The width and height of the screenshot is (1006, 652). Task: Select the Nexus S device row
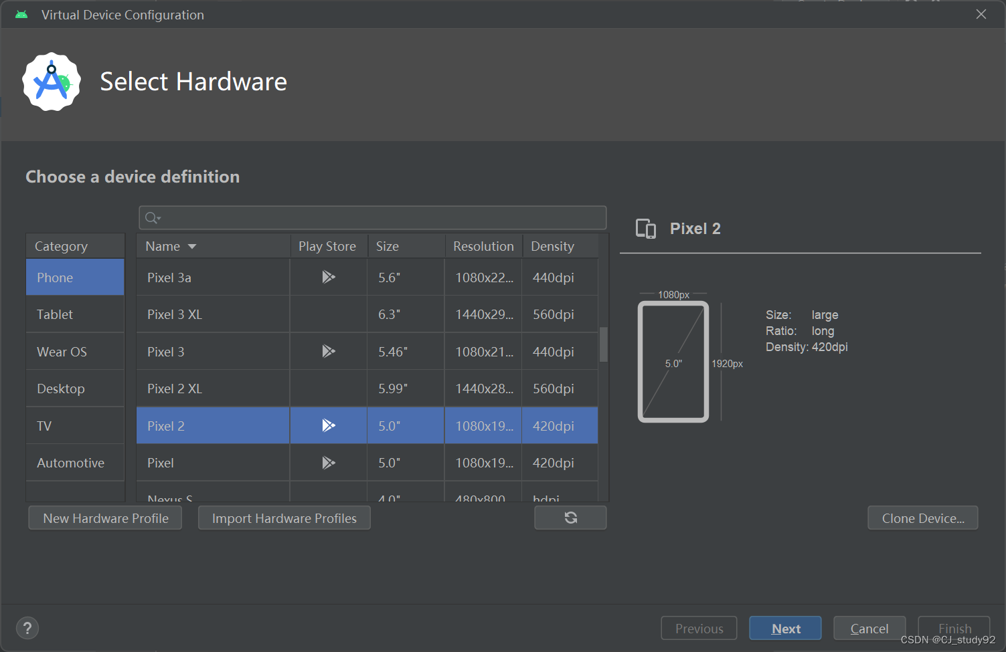[x=367, y=492]
